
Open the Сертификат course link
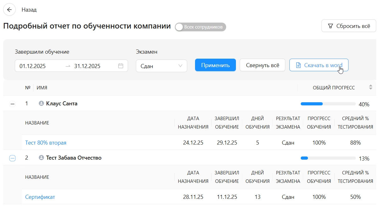pyautogui.click(x=40, y=197)
